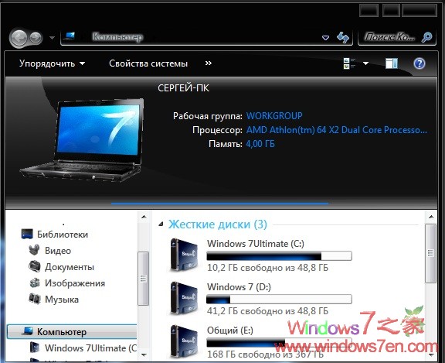File list scrollbar up arrow
The image size is (445, 363).
pyautogui.click(x=431, y=217)
